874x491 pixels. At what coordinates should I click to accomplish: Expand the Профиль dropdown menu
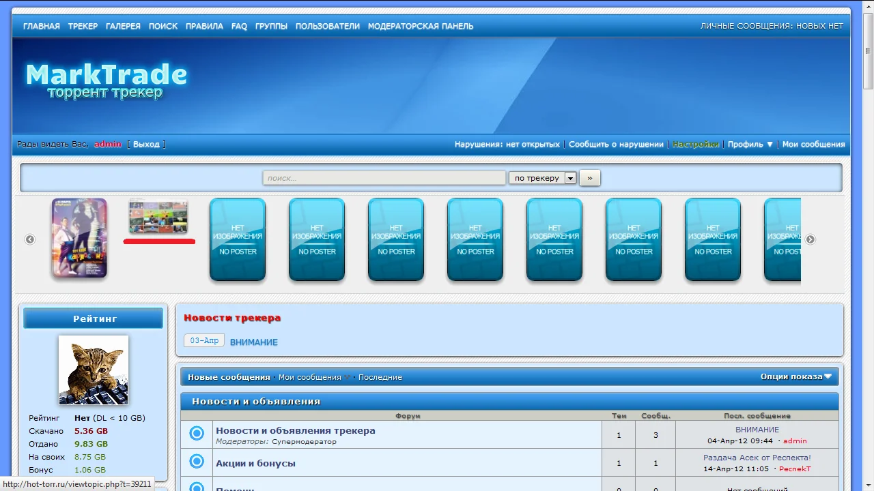click(x=750, y=144)
